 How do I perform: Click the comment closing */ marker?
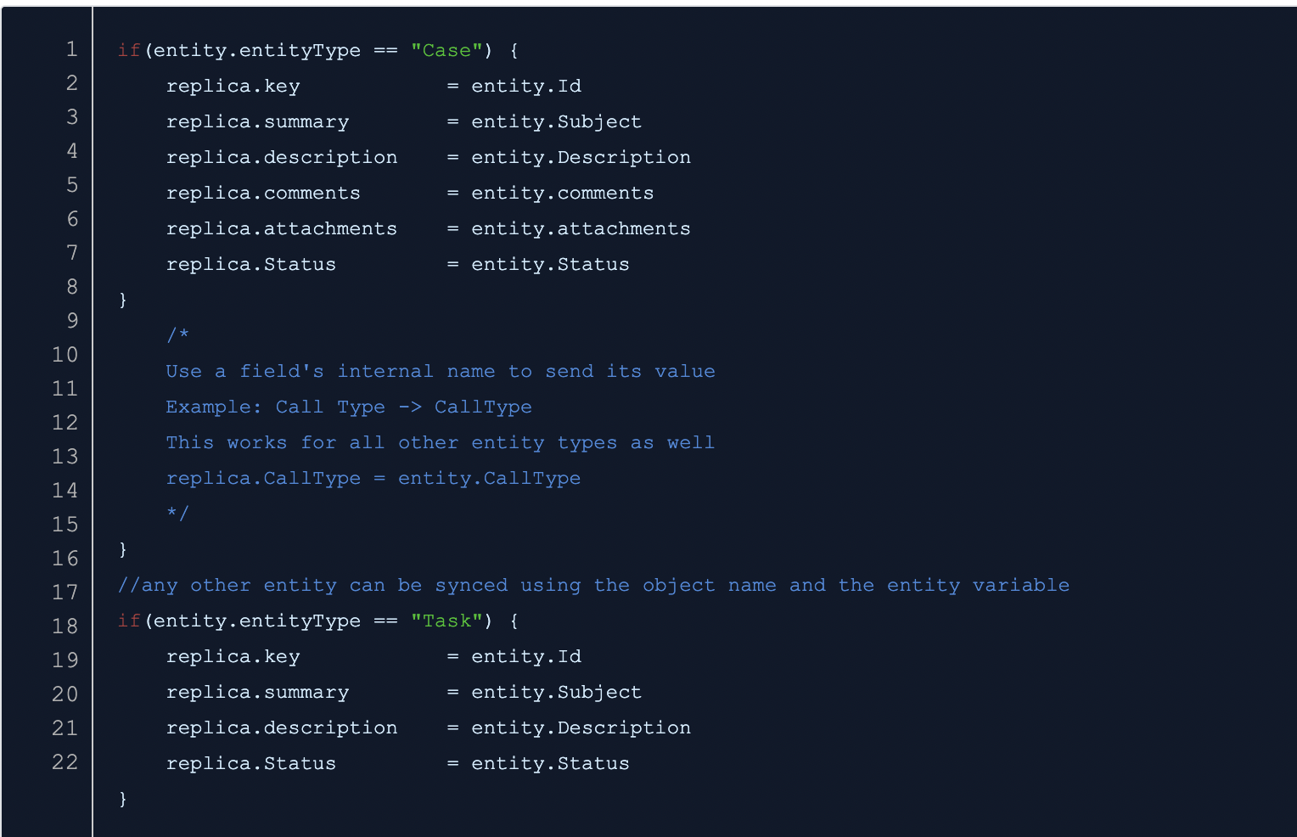click(x=177, y=514)
